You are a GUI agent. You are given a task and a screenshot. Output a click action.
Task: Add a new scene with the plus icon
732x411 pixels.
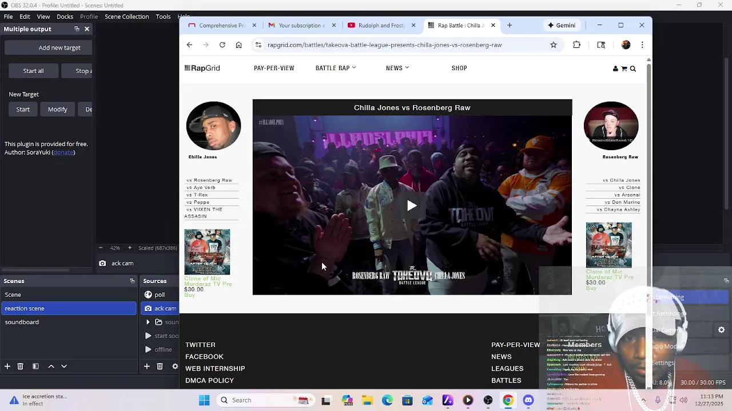[7, 366]
